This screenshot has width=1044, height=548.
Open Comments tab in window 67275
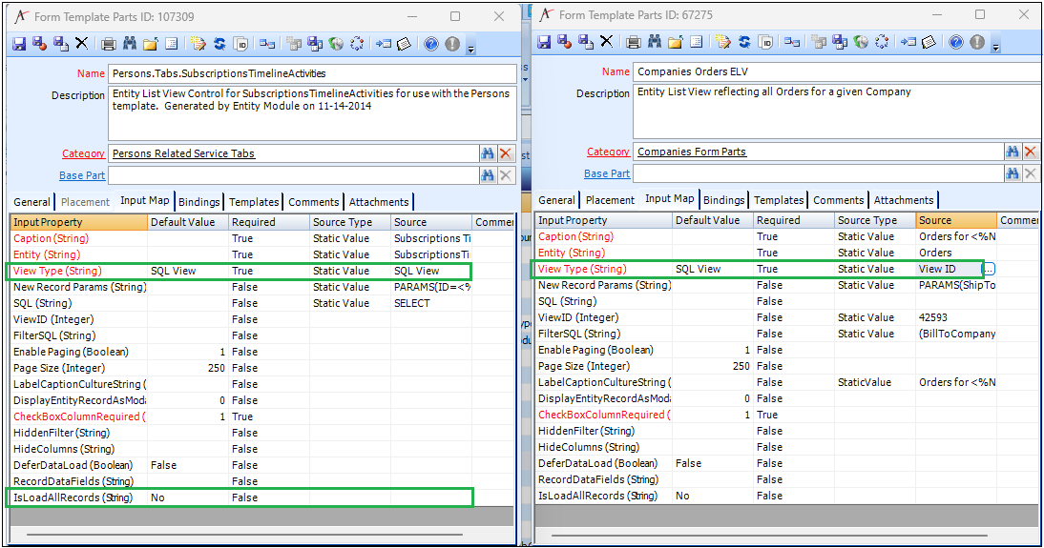(x=838, y=200)
